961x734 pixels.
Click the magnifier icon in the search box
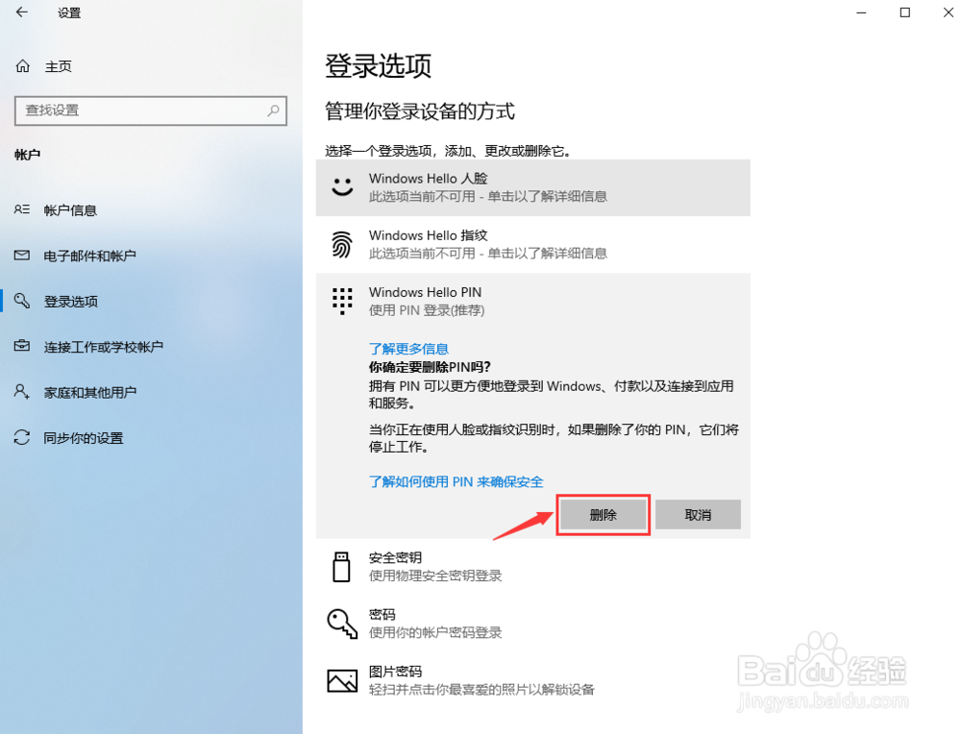[273, 110]
